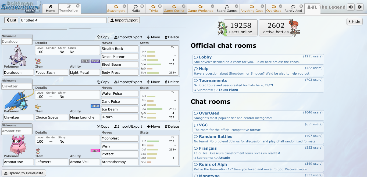Edit the team name field Untitled 4

coord(63,20)
